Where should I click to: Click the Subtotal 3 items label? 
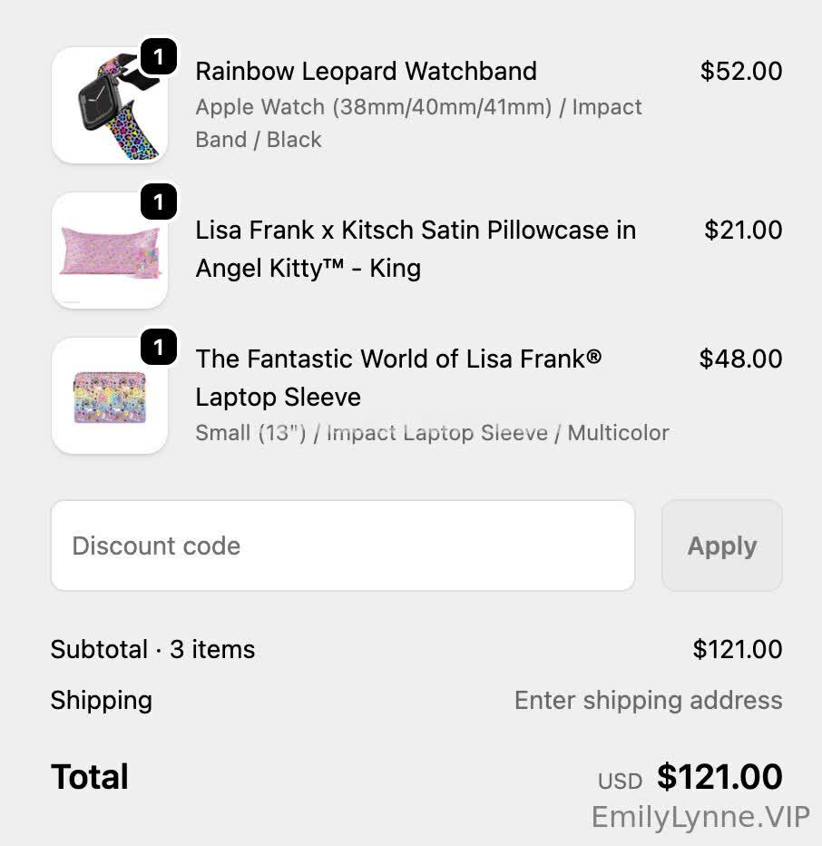[x=152, y=649]
